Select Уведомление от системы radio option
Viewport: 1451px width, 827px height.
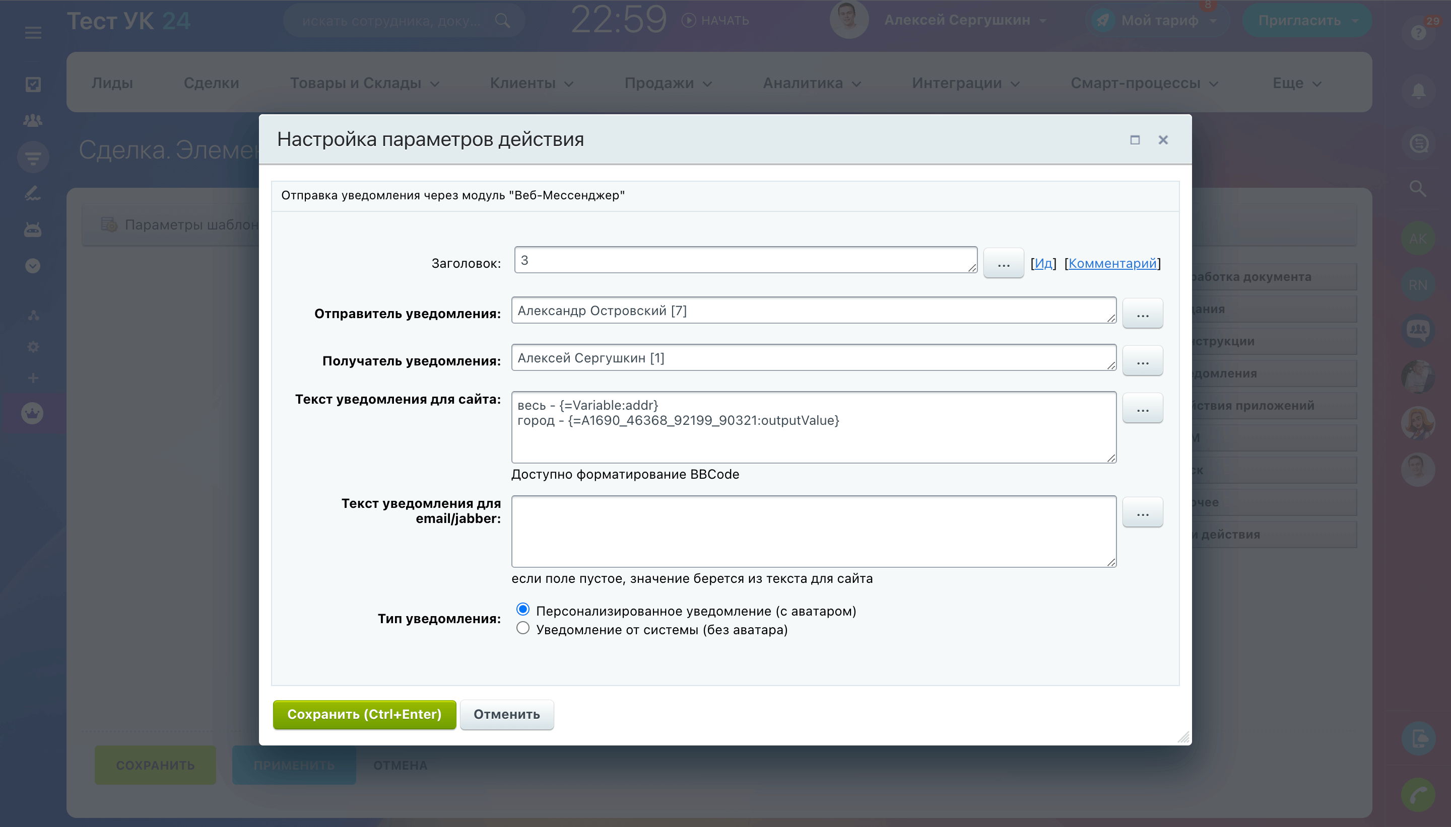(523, 628)
